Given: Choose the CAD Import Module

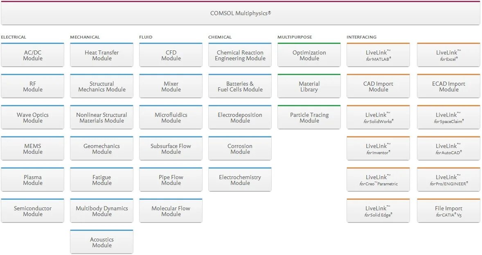Looking at the screenshot, I should tap(378, 86).
